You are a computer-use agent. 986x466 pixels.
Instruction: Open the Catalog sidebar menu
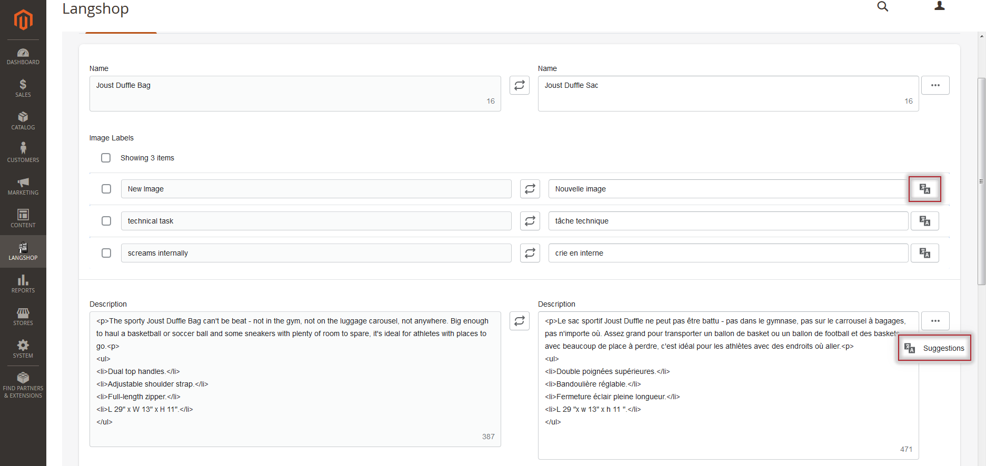23,121
